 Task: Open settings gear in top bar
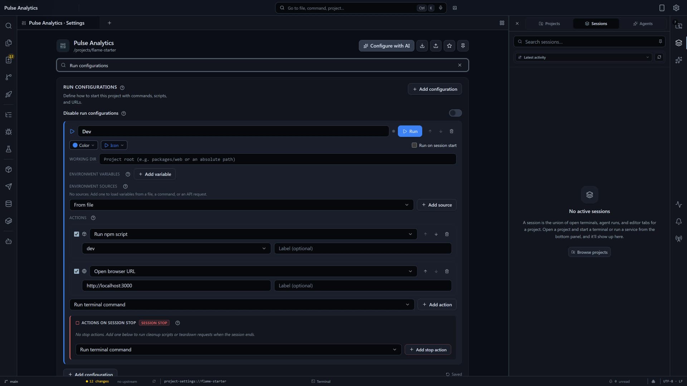pos(676,8)
